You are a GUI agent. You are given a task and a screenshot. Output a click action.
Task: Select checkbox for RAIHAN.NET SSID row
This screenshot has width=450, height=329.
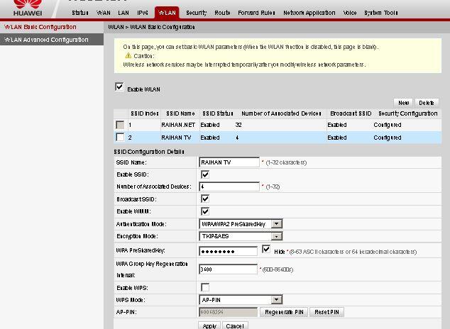pyautogui.click(x=120, y=125)
